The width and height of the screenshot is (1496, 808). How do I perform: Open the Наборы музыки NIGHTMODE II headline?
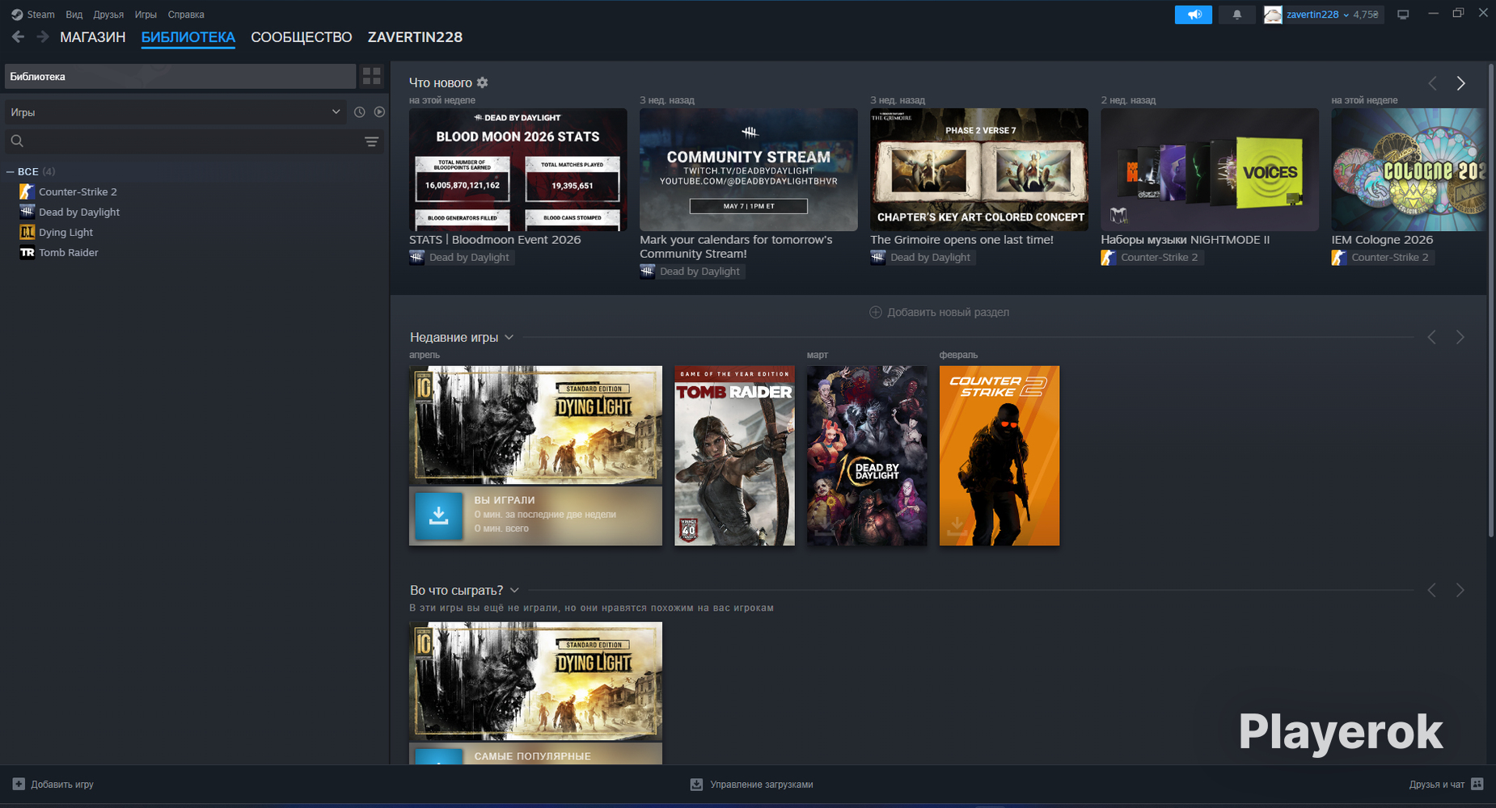coord(1185,239)
